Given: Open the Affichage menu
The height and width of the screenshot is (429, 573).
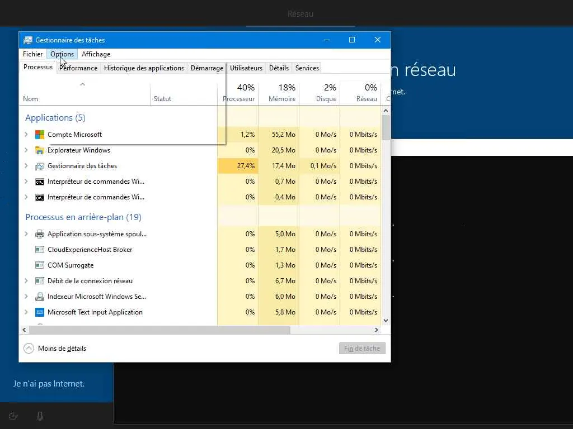Looking at the screenshot, I should (x=96, y=54).
